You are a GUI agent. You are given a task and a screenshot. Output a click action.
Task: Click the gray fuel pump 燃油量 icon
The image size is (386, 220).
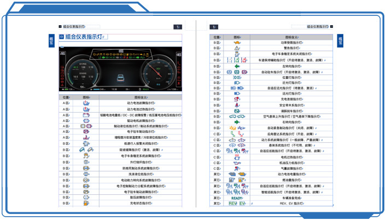(x=232, y=180)
